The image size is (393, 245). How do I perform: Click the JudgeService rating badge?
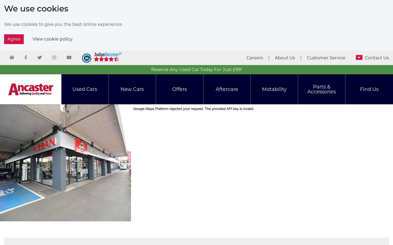102,57
